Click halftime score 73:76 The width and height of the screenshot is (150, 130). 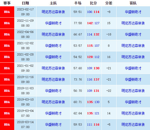78,79
